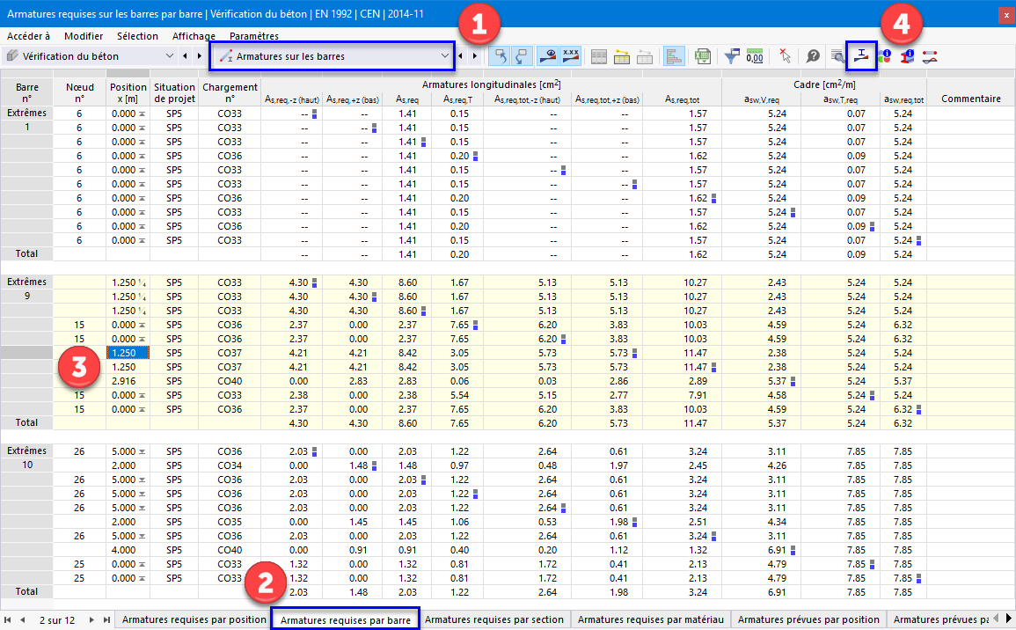The width and height of the screenshot is (1016, 630).
Task: Select the result diagram icon in the highlighted box
Action: (x=859, y=55)
